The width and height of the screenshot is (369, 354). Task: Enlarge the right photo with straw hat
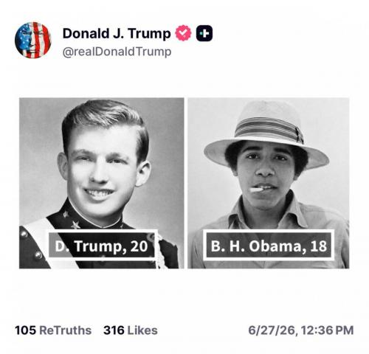[269, 183]
